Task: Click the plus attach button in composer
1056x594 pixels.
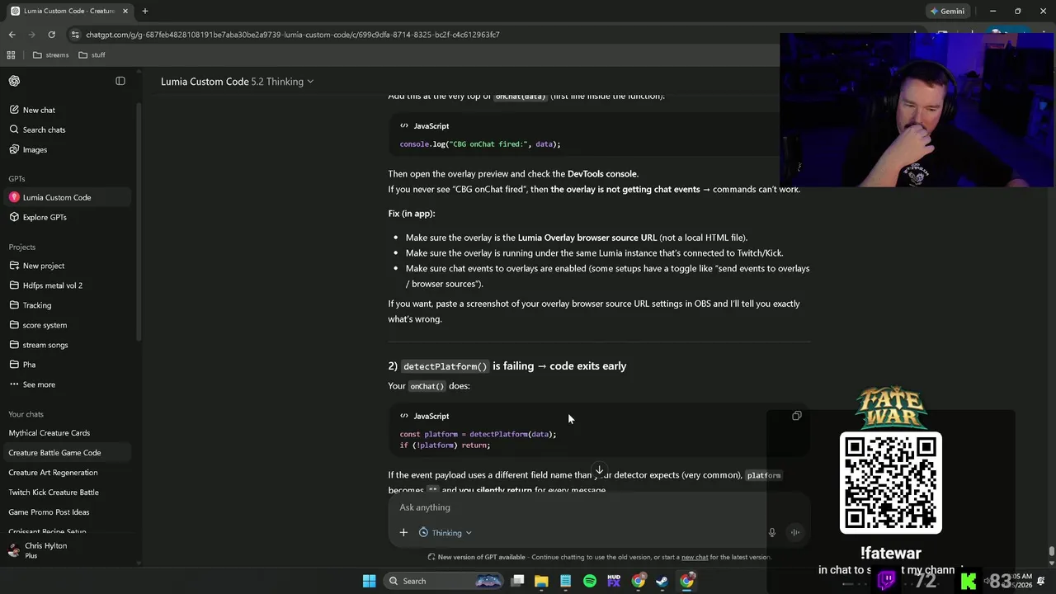Action: 403,533
